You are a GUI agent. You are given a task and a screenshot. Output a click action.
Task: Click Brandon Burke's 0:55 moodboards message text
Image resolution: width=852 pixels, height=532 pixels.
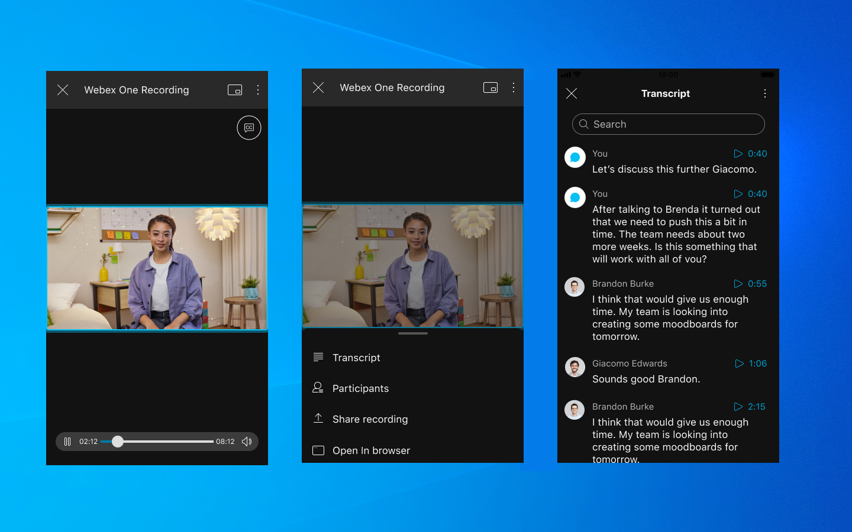670,318
